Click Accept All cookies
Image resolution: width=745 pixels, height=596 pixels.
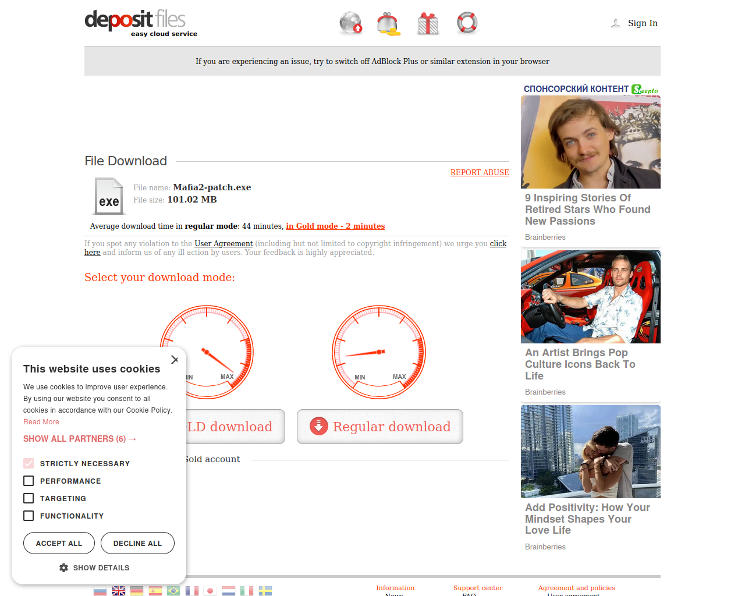point(59,543)
